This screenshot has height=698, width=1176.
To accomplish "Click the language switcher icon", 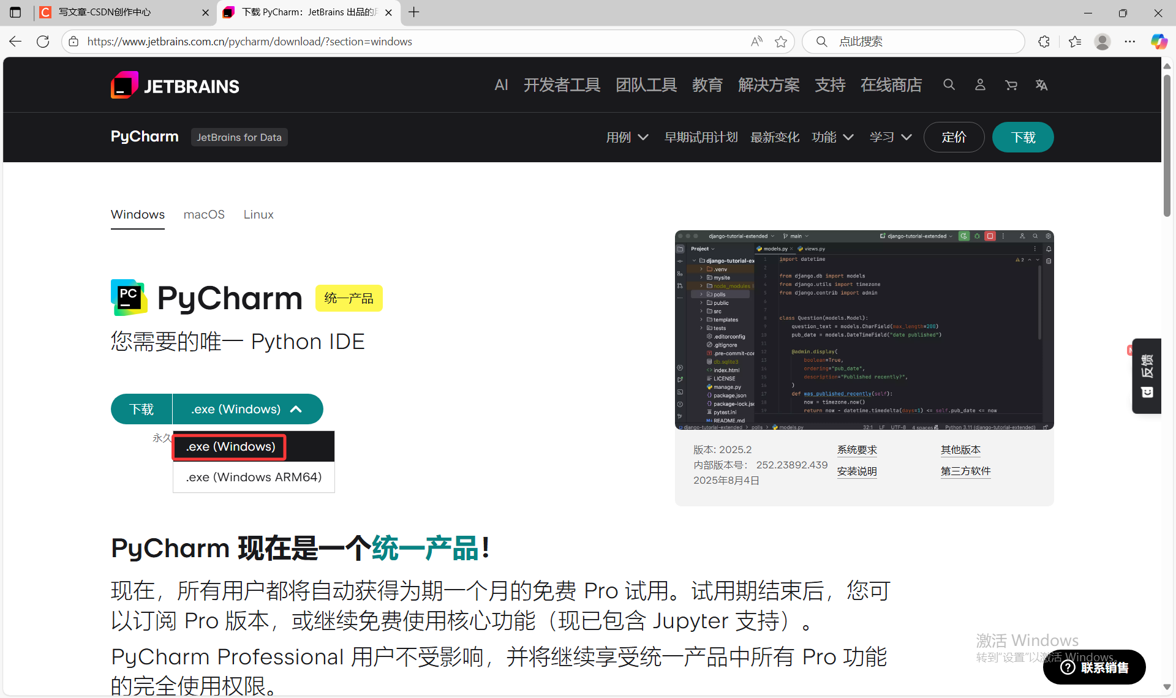I will click(x=1042, y=85).
